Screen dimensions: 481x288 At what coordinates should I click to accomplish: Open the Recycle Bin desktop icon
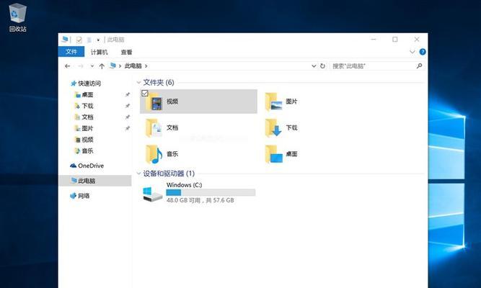click(x=17, y=17)
